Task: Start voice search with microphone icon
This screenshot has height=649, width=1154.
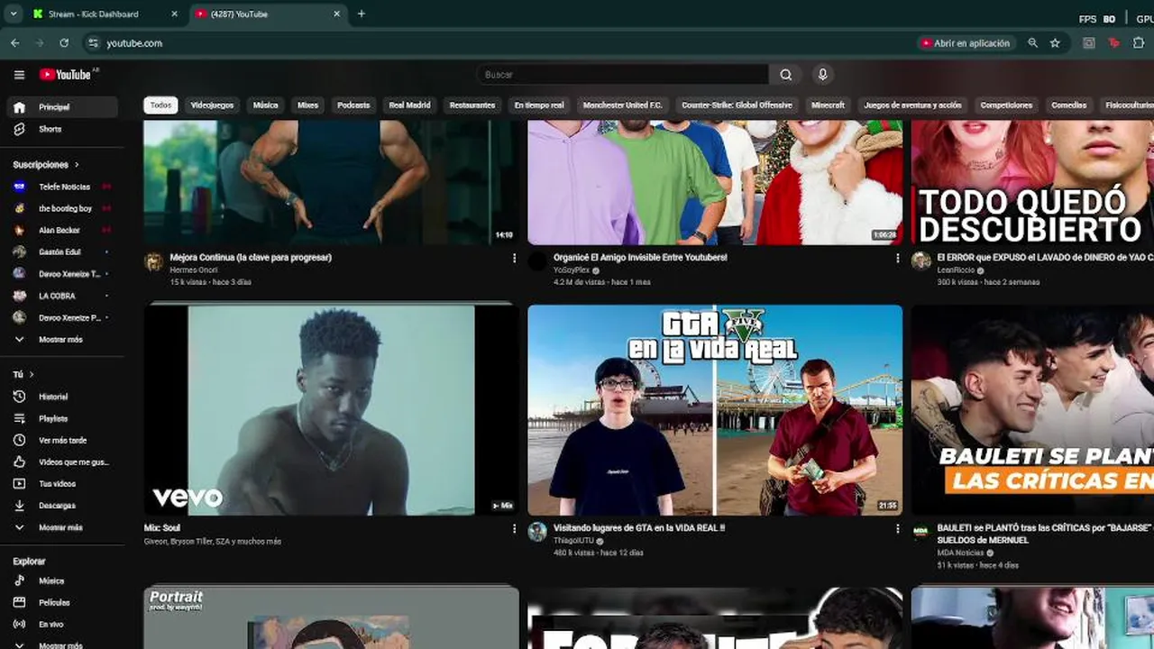Action: tap(822, 75)
